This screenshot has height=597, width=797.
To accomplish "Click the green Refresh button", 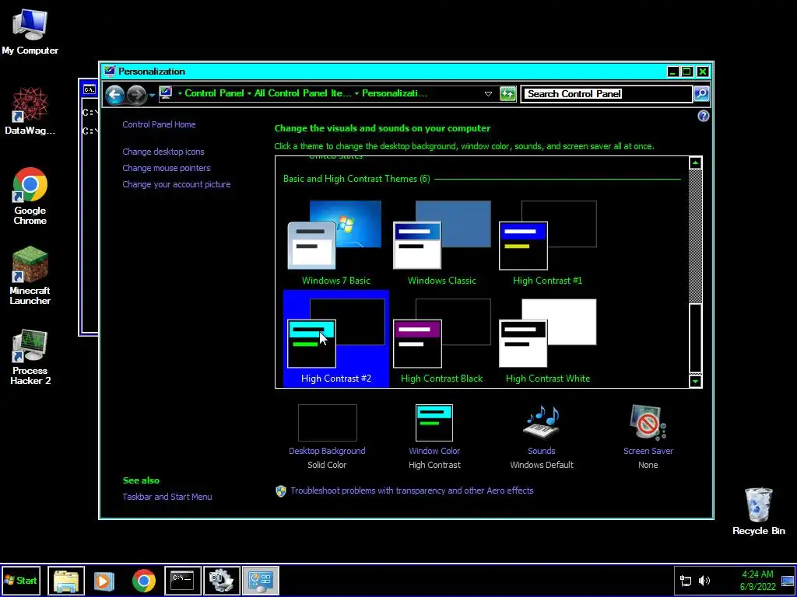I will [507, 94].
